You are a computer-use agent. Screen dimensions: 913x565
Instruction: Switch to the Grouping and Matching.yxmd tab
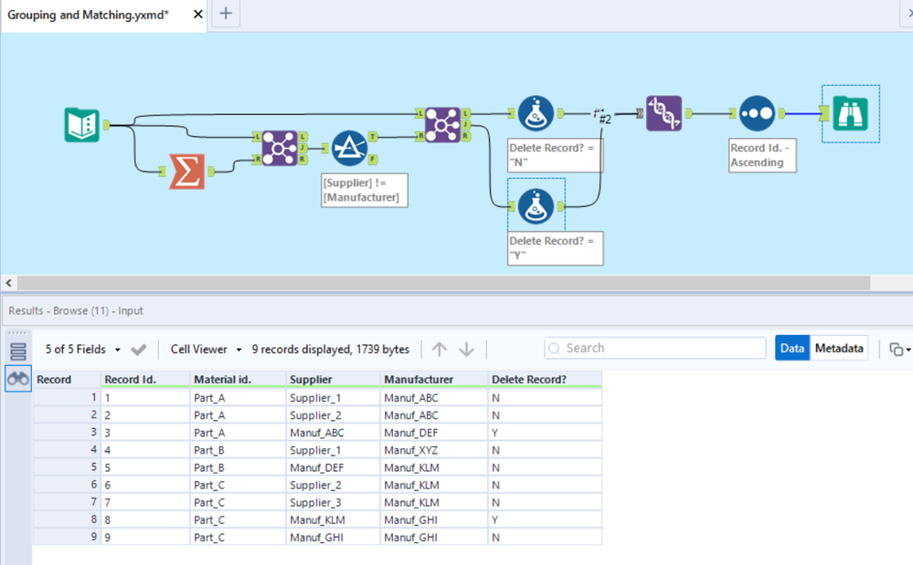point(88,16)
